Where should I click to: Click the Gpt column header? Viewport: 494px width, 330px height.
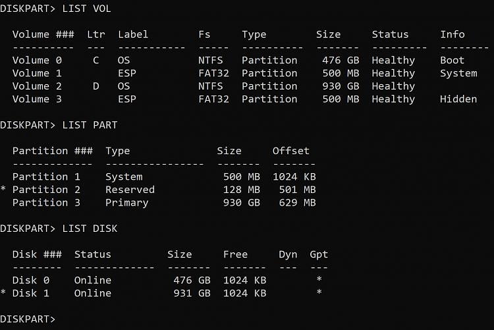[319, 254]
